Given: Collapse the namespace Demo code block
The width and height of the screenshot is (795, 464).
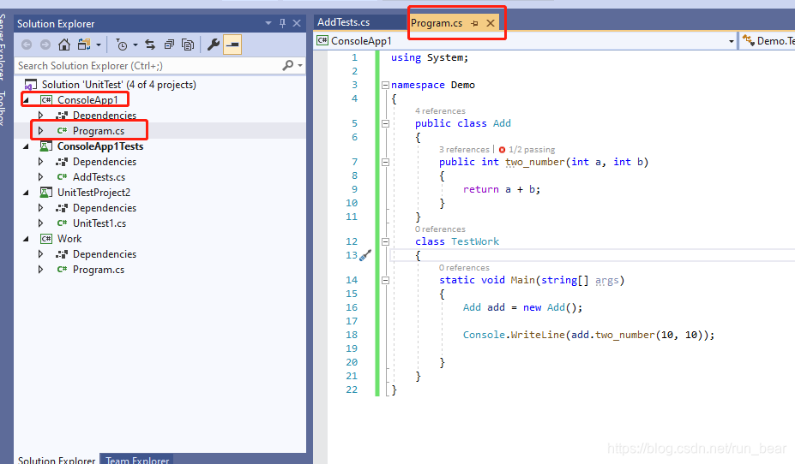Looking at the screenshot, I should (385, 85).
